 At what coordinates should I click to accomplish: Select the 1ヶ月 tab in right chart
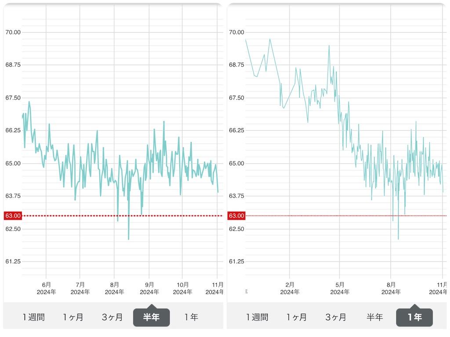coord(297,317)
